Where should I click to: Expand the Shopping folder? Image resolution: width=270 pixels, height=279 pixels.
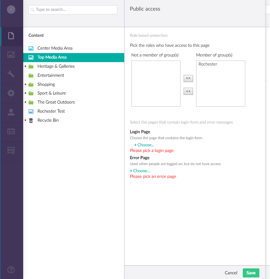click(26, 84)
